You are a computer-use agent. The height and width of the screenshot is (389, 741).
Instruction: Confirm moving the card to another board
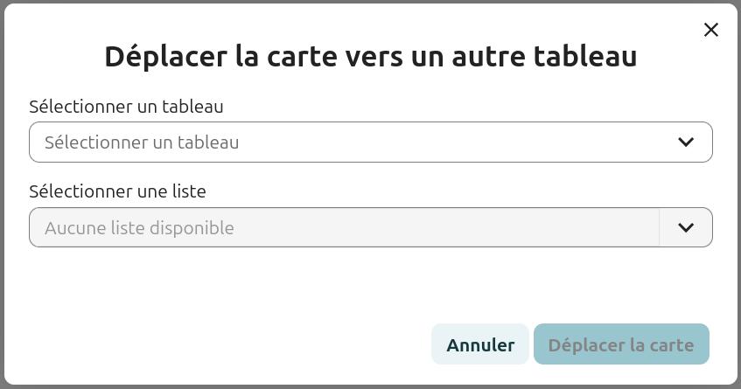[x=621, y=344]
